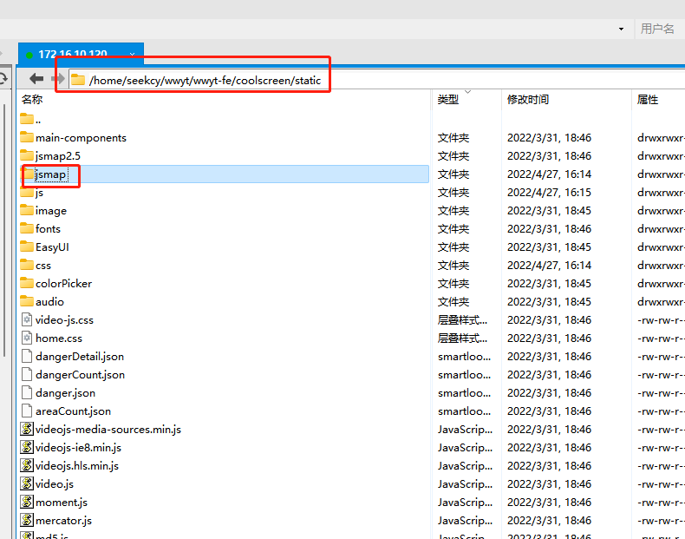Select the jsmap2.5 folder icon
The width and height of the screenshot is (685, 539).
point(27,155)
